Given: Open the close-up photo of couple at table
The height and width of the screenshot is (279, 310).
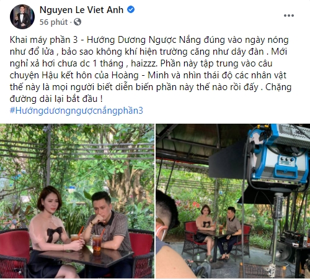Looking at the screenshot, I should pos(77,201).
